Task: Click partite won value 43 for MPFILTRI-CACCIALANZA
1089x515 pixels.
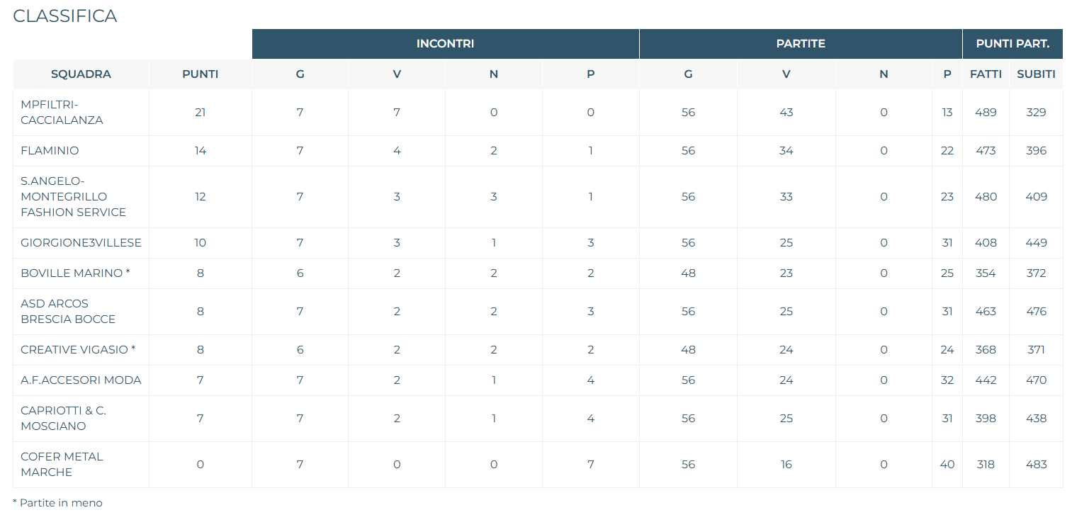Action: point(786,113)
